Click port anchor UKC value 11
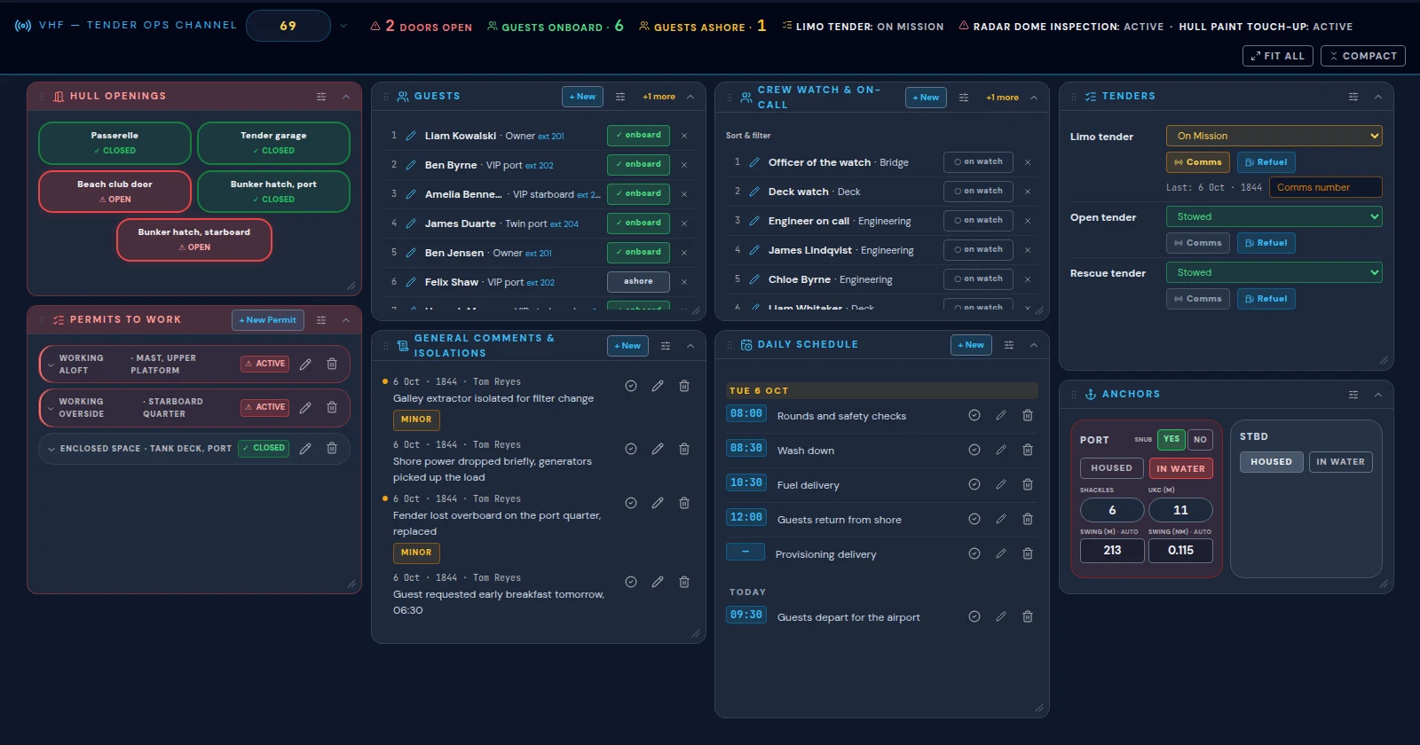Screen dimensions: 1420x745 pos(1180,510)
